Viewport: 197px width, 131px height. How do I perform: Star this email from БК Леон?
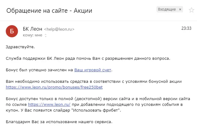coord(191,10)
